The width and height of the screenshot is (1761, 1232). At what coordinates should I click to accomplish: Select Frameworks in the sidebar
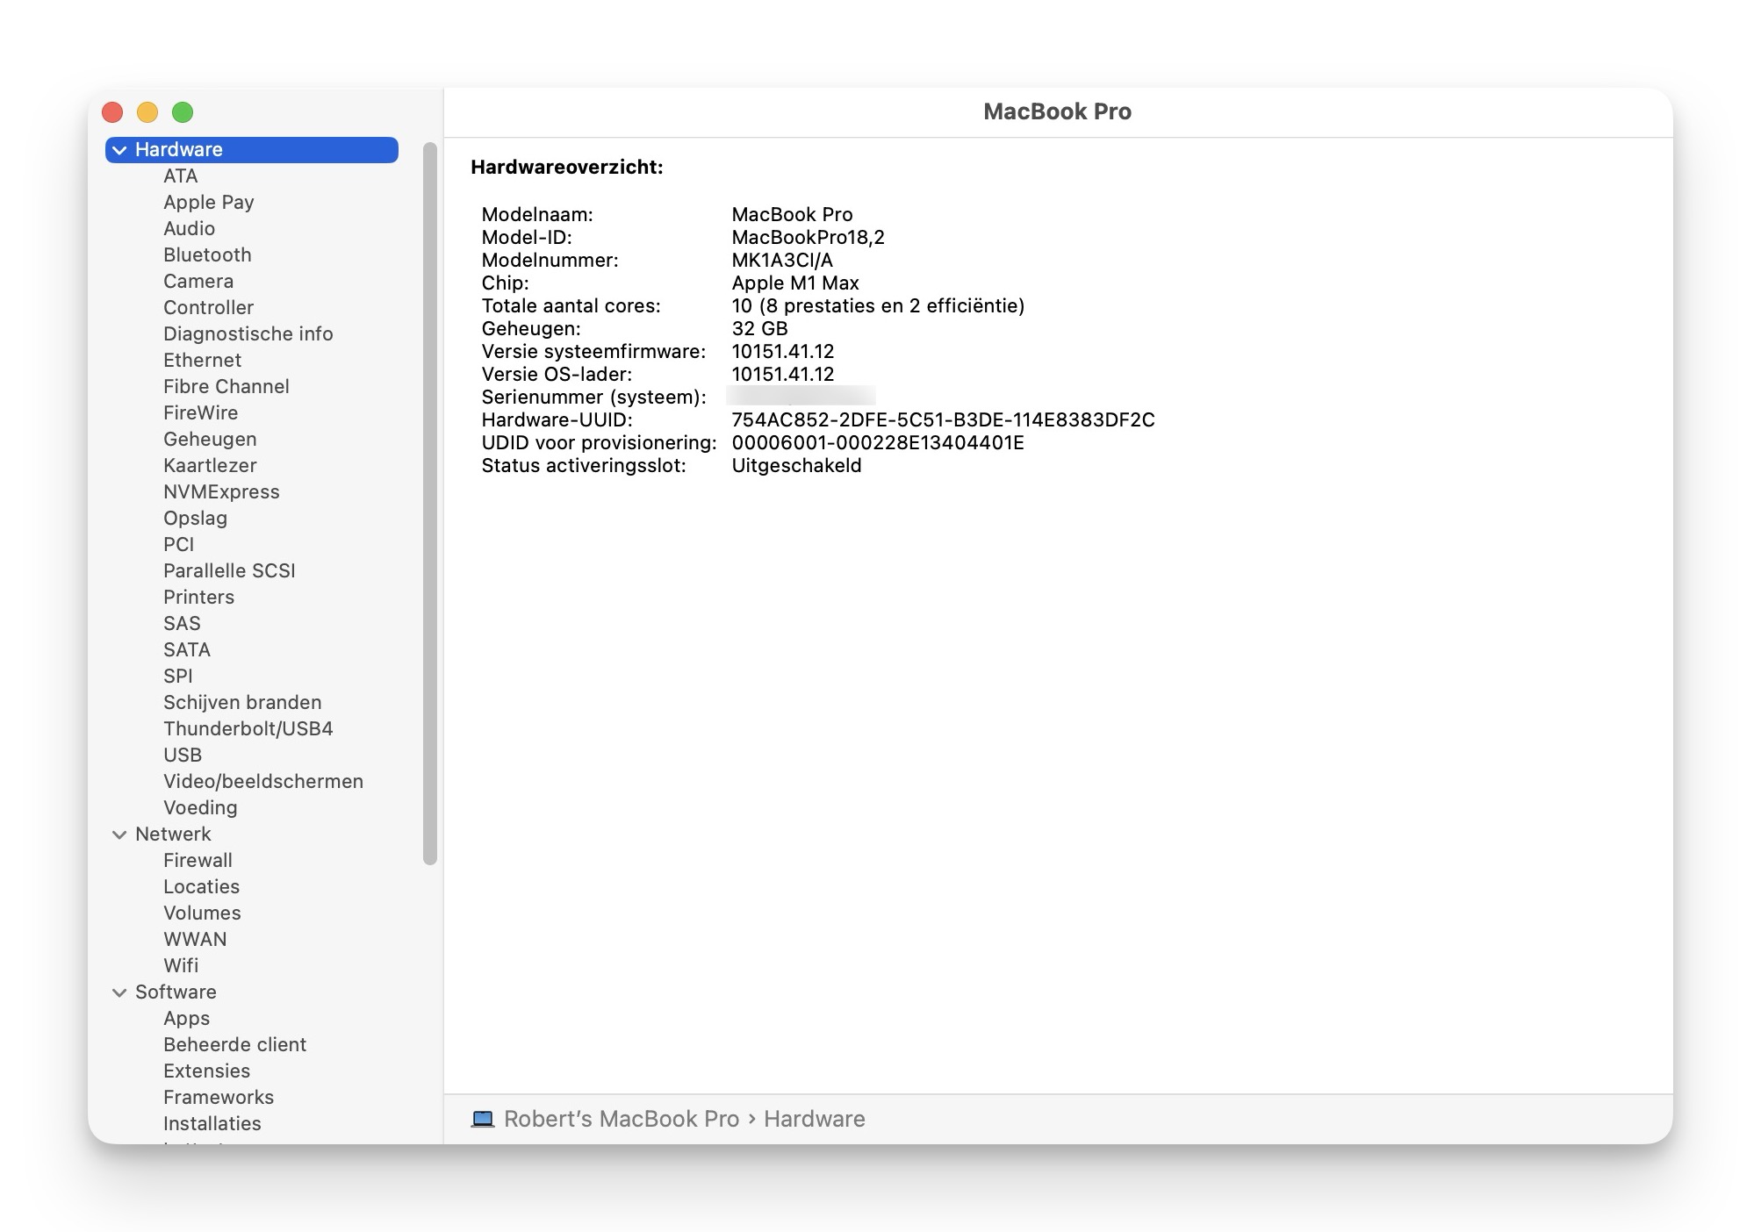pyautogui.click(x=219, y=1098)
